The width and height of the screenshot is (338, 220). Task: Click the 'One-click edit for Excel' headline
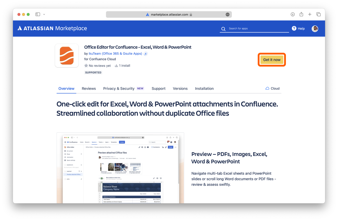pyautogui.click(x=167, y=109)
